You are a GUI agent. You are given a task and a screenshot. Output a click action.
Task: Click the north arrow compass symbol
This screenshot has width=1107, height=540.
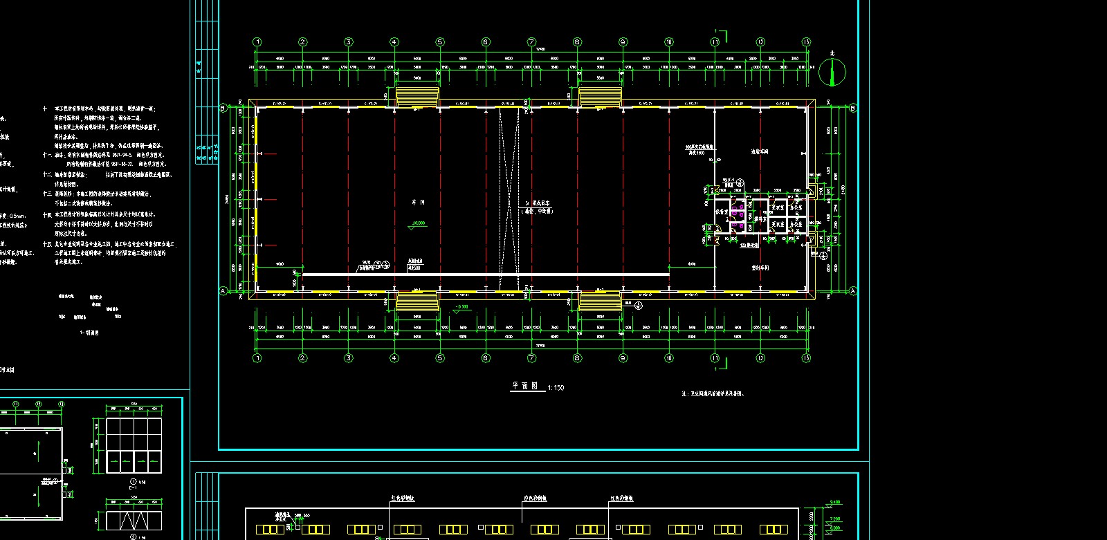click(832, 71)
